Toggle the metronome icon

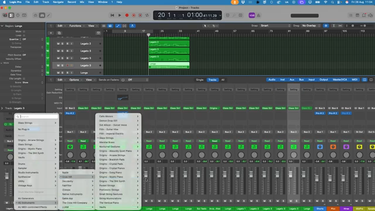click(x=258, y=15)
